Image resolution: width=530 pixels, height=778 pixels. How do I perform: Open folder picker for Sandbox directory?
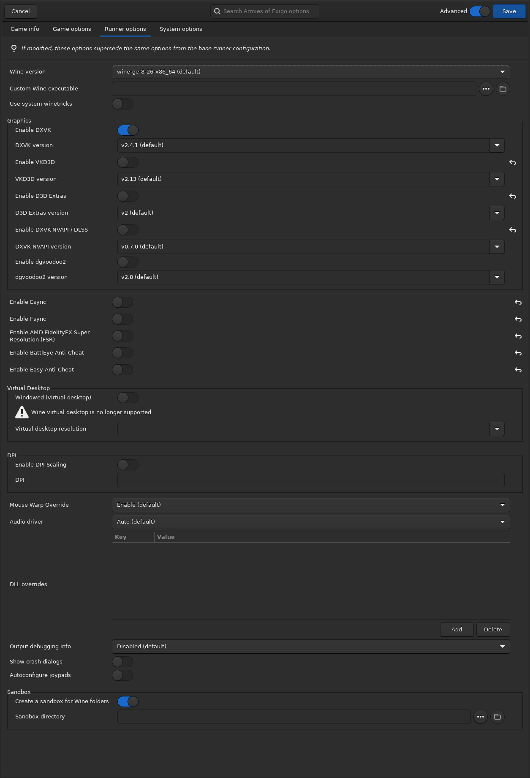tap(497, 717)
